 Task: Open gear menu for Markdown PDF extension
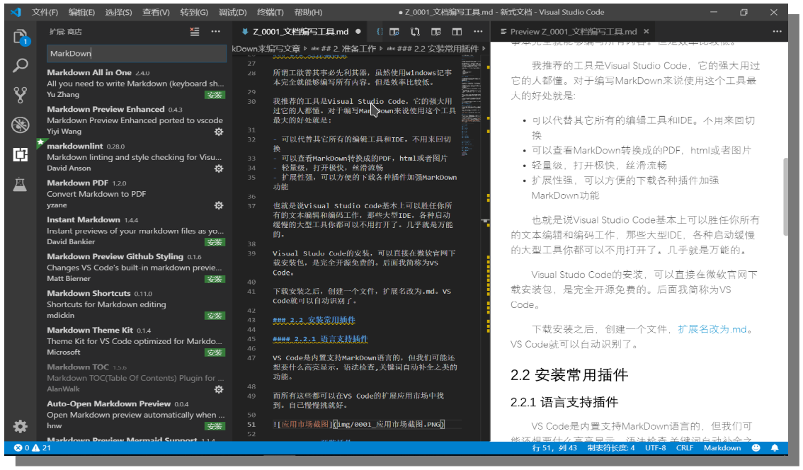tap(219, 205)
